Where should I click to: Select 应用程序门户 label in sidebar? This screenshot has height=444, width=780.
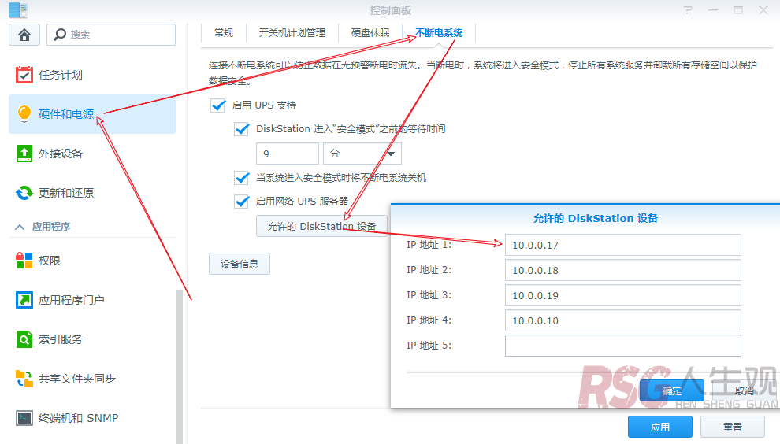[x=72, y=300]
